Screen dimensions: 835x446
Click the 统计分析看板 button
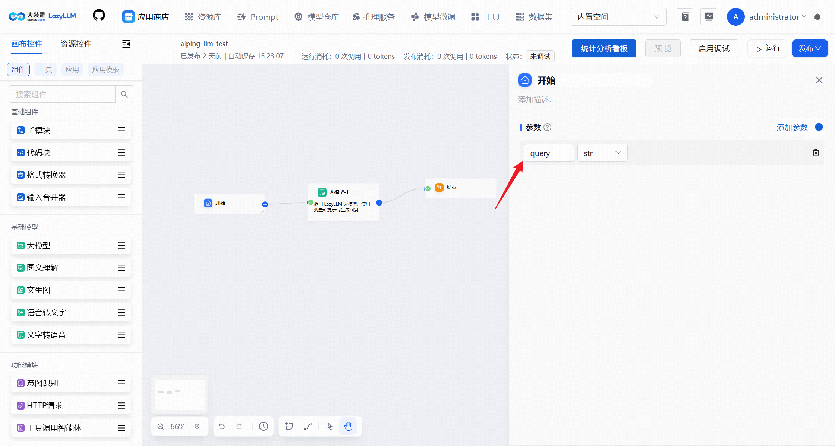[x=604, y=48]
